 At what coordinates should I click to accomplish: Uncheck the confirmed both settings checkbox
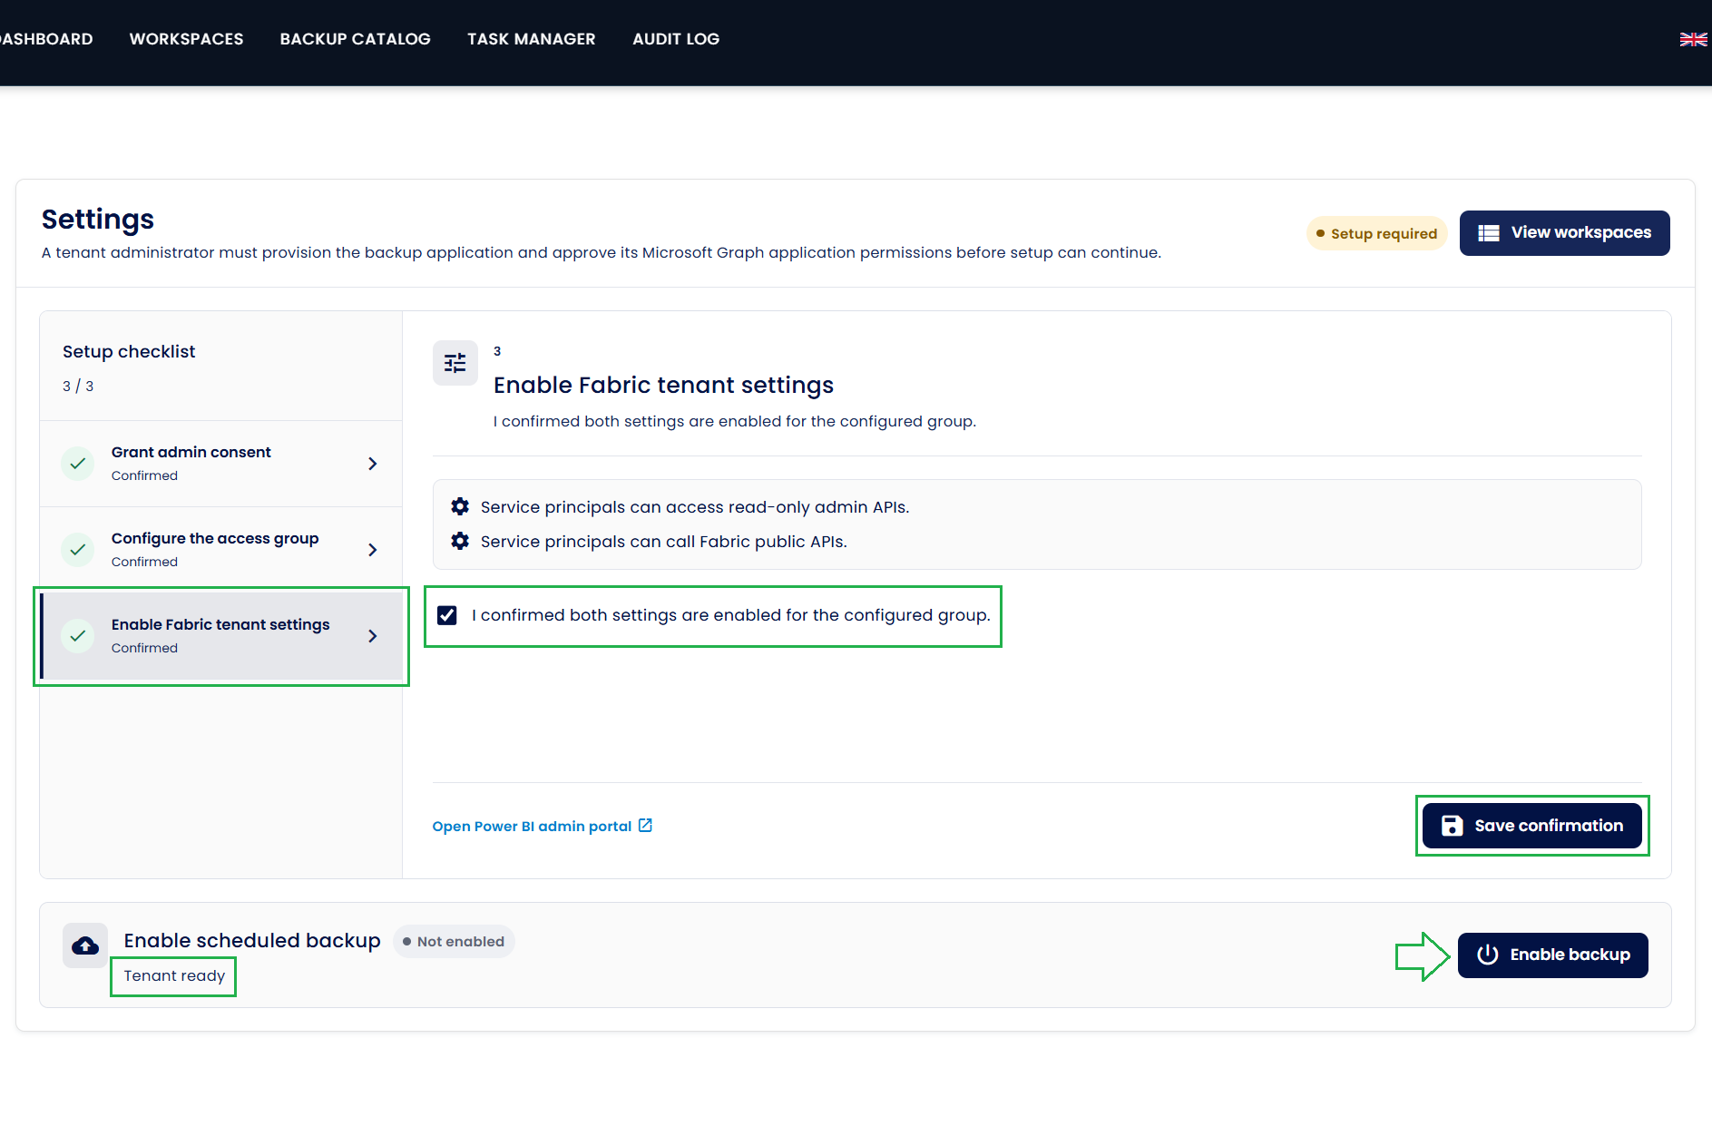tap(447, 615)
